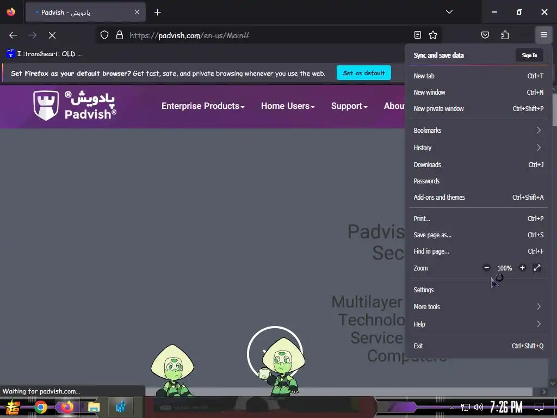557x418 pixels.
Task: Expand More tools submenu
Action: 478,306
